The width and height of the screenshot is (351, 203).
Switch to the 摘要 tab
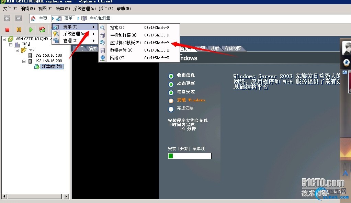tap(92, 48)
